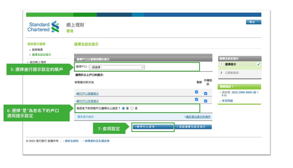Click the step 2 number circle

221,73
